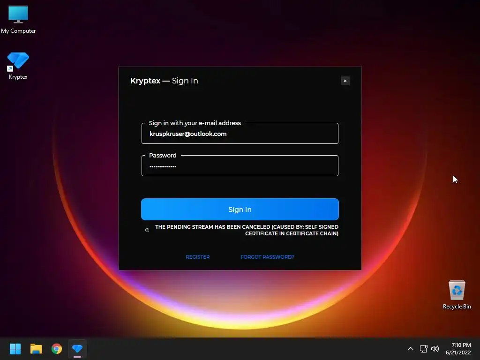This screenshot has height=360, width=480.
Task: Follow the Forgot Password link
Action: point(267,257)
